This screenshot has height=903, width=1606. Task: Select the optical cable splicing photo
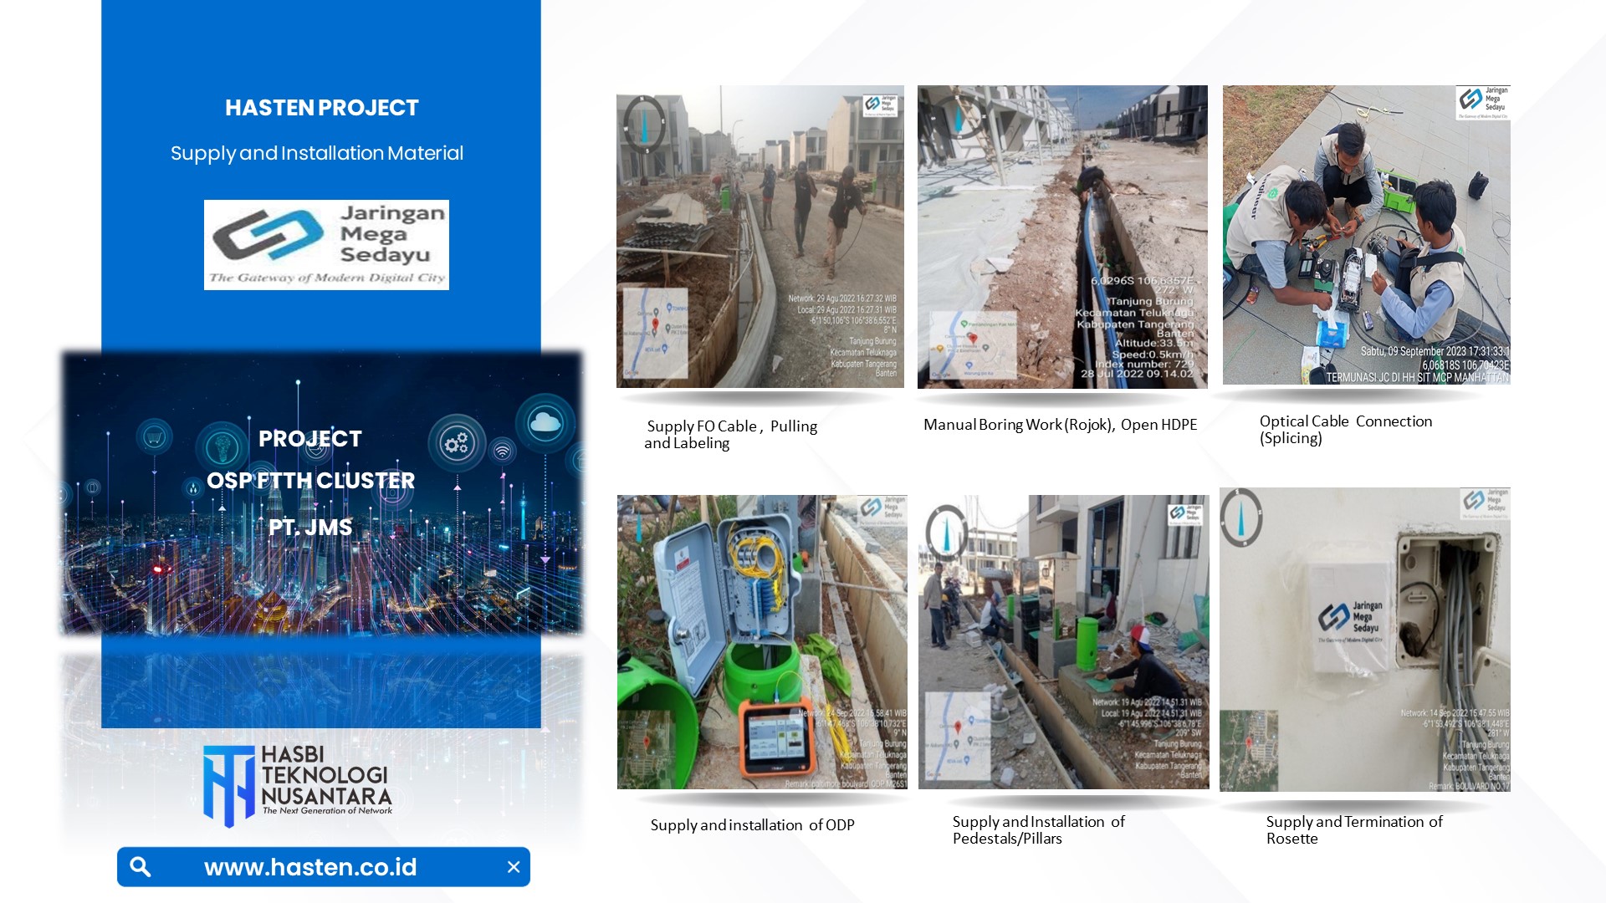click(1366, 235)
